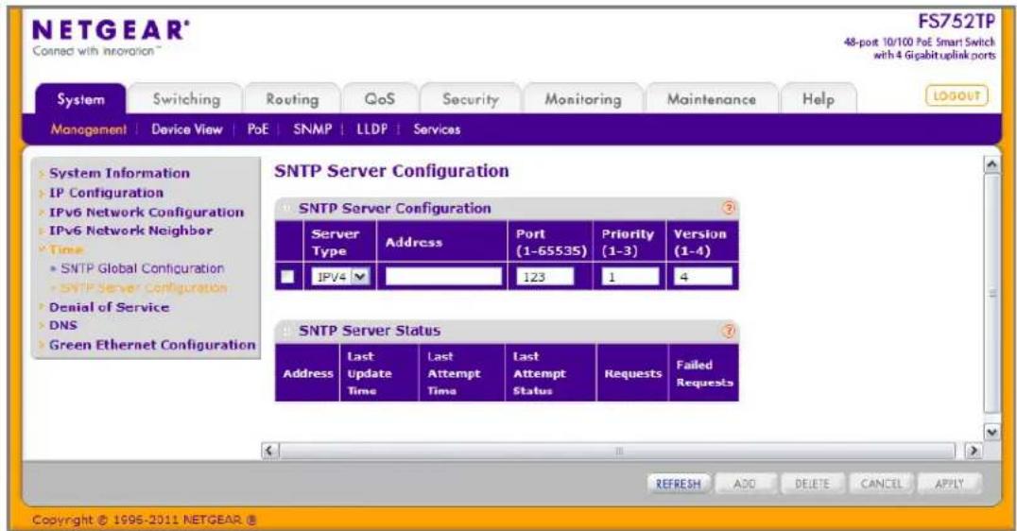
Task: Click the horizontal scrollbar right arrow
Action: tap(973, 450)
